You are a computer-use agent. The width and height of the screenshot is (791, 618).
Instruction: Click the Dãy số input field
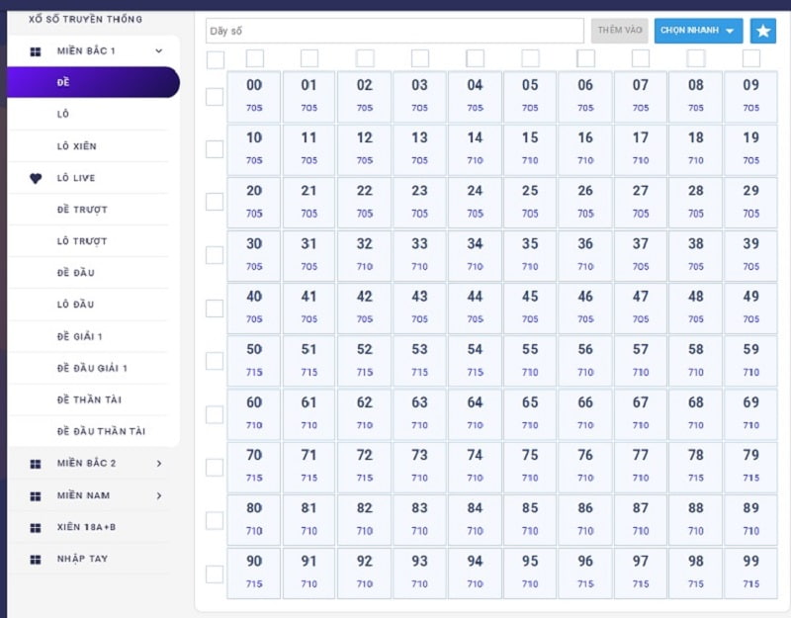tap(395, 31)
